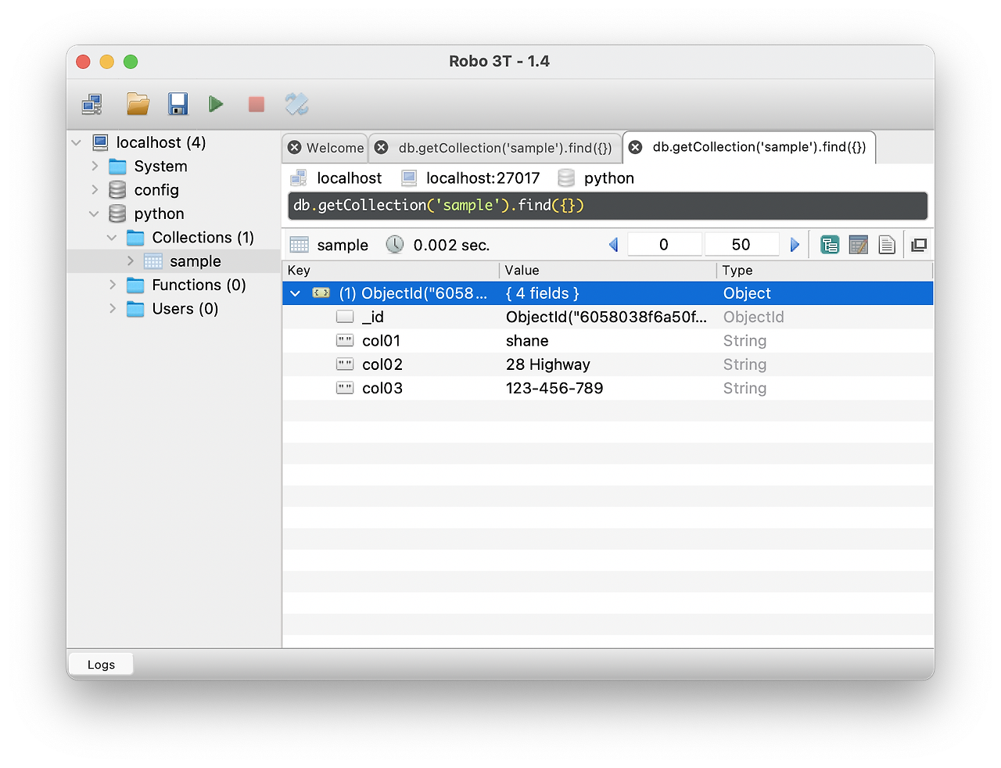The image size is (1001, 768).
Task: Go to previous page with left arrow
Action: point(614,245)
